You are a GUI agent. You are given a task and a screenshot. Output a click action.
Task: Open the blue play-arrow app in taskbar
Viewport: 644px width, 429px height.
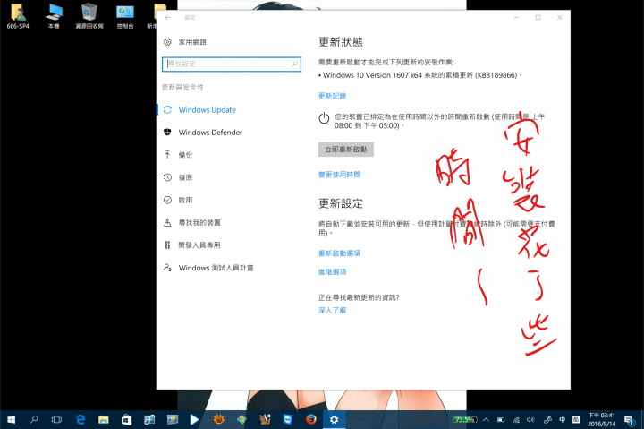click(194, 419)
